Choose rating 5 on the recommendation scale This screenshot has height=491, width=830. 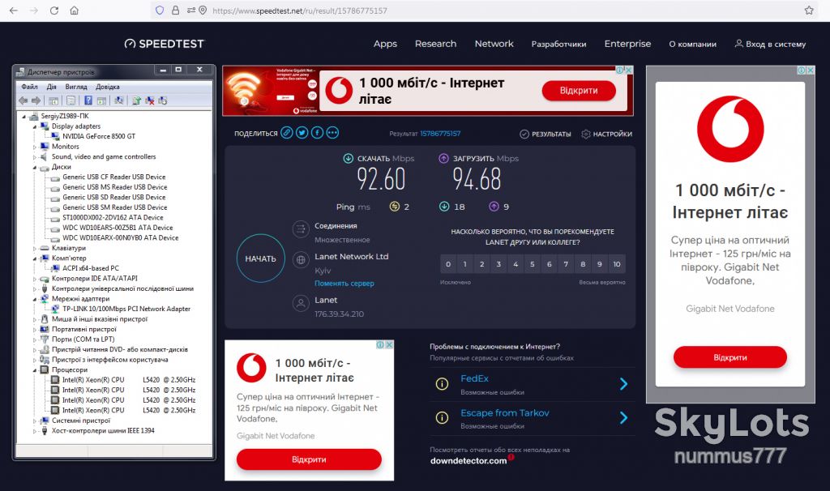[x=533, y=264]
